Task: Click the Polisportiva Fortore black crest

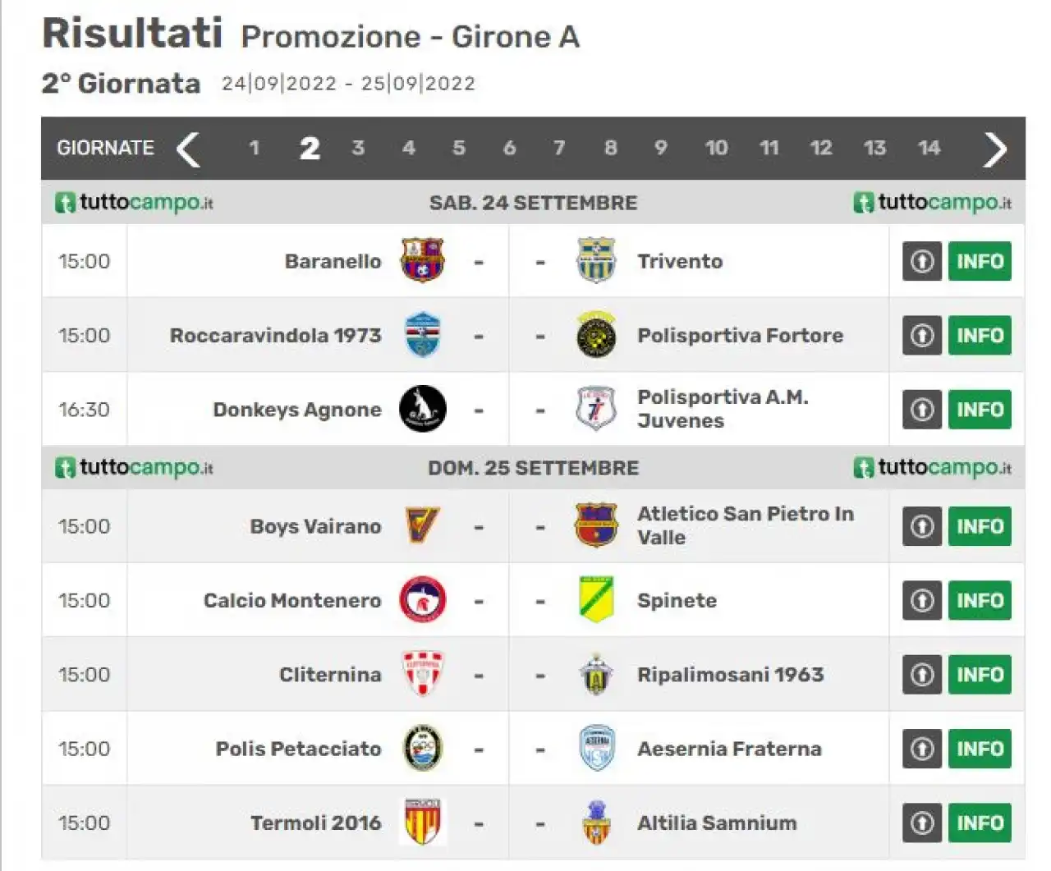Action: [x=596, y=335]
